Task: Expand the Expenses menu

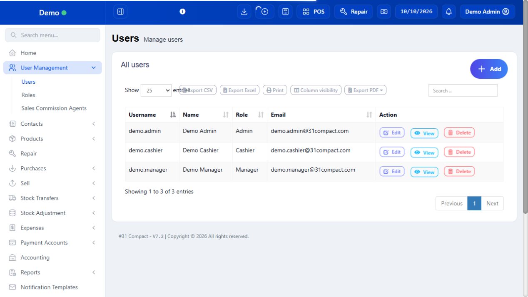Action: [52, 228]
